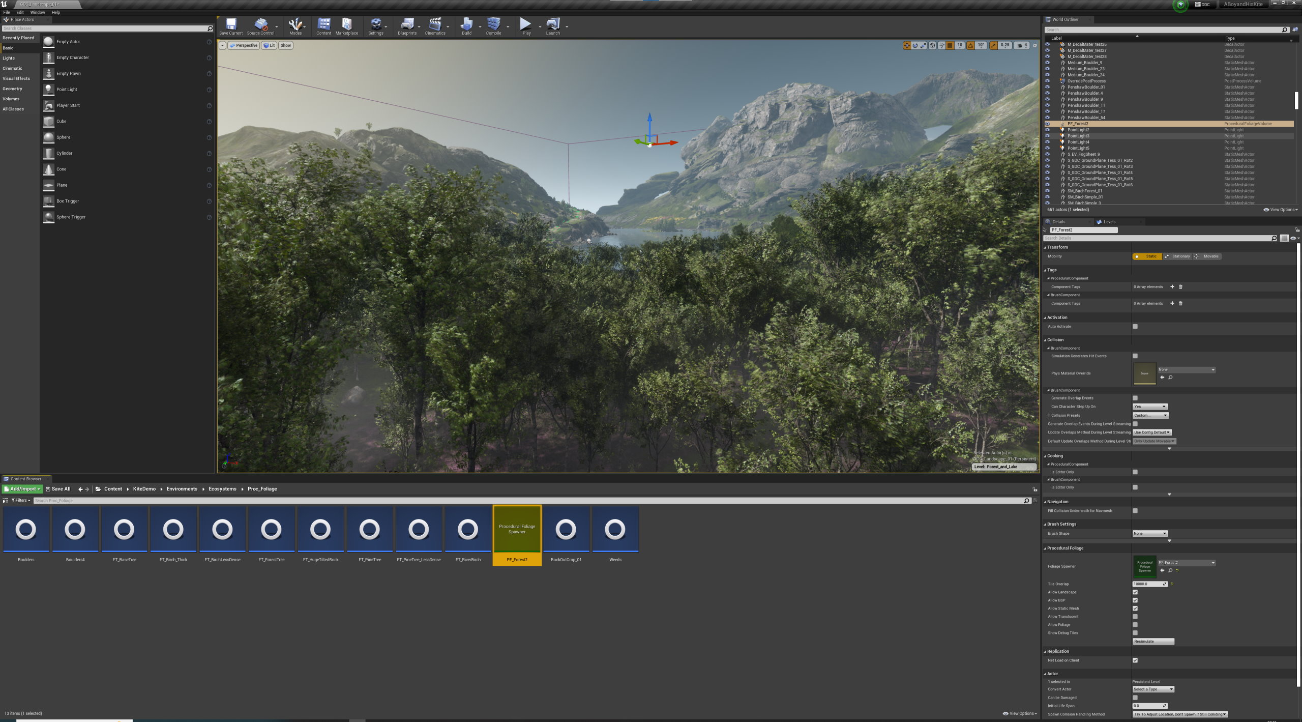Click the Resimulate button
Viewport: 1302px width, 722px height.
[1153, 641]
